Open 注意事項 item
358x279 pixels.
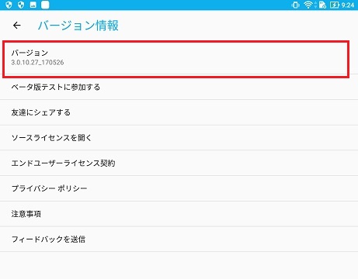tap(179, 214)
